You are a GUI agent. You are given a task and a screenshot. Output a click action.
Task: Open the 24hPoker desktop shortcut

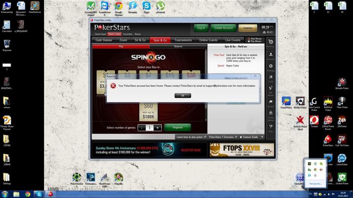coord(342,122)
